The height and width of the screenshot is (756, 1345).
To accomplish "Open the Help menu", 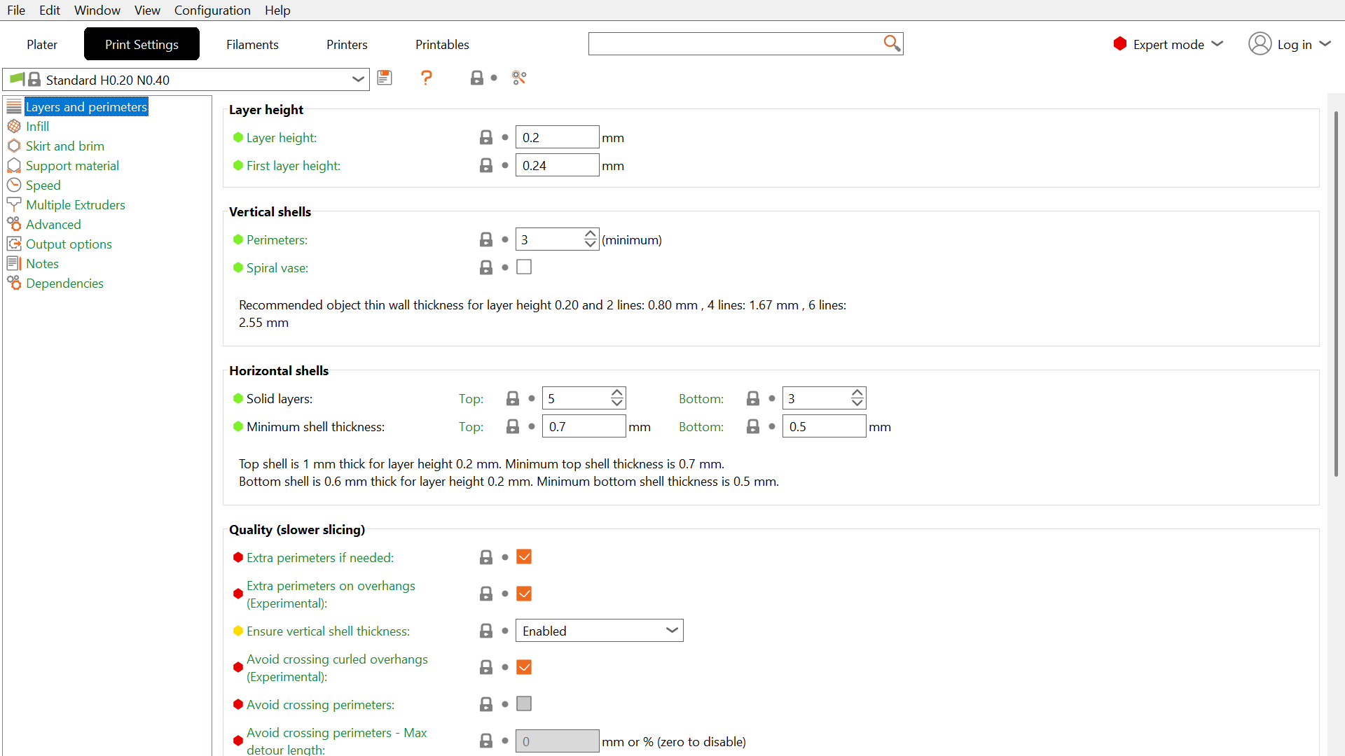I will pyautogui.click(x=277, y=10).
